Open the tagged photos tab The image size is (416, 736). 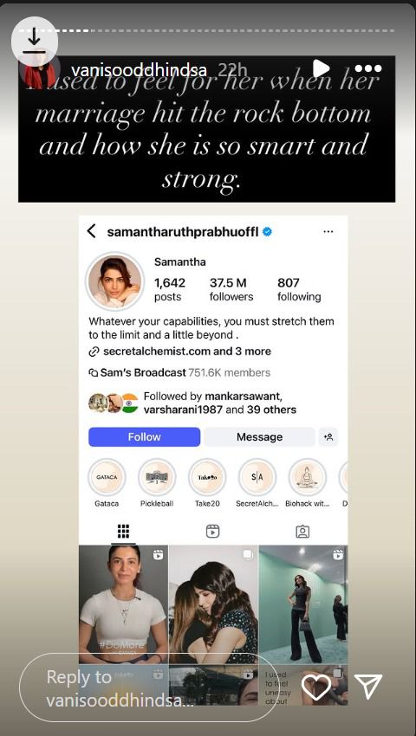click(302, 532)
